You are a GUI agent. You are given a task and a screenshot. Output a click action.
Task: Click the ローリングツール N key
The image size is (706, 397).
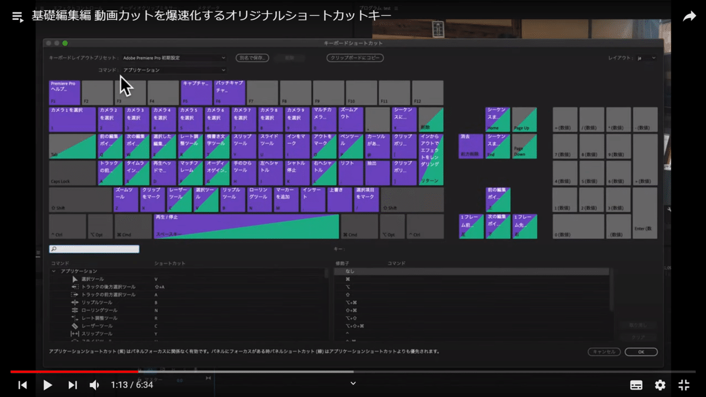[259, 200]
